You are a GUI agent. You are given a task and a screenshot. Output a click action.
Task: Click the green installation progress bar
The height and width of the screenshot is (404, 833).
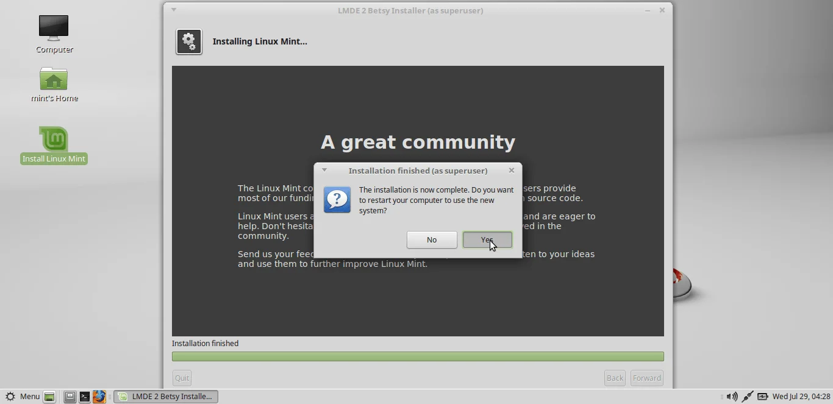(x=418, y=356)
